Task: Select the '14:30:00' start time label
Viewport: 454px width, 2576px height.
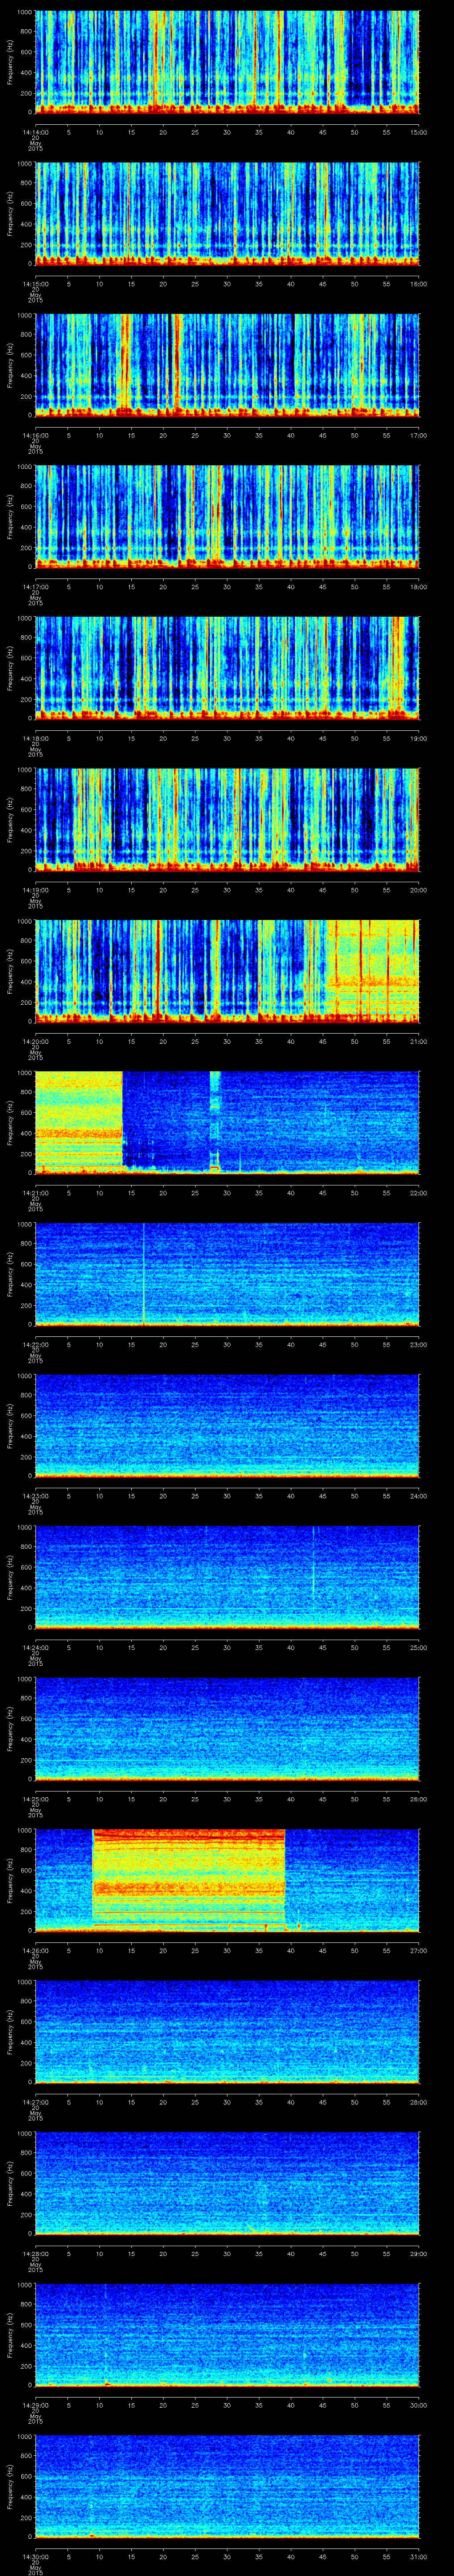Action: [x=36, y=2556]
